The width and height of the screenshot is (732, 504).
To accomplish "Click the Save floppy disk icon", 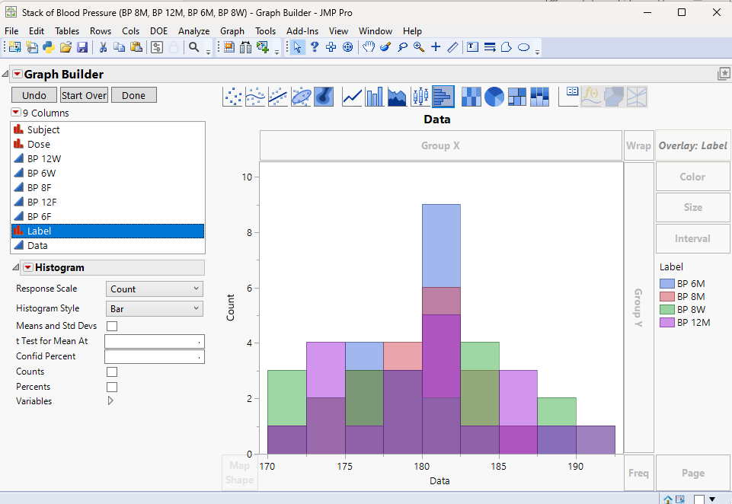I will pos(82,47).
